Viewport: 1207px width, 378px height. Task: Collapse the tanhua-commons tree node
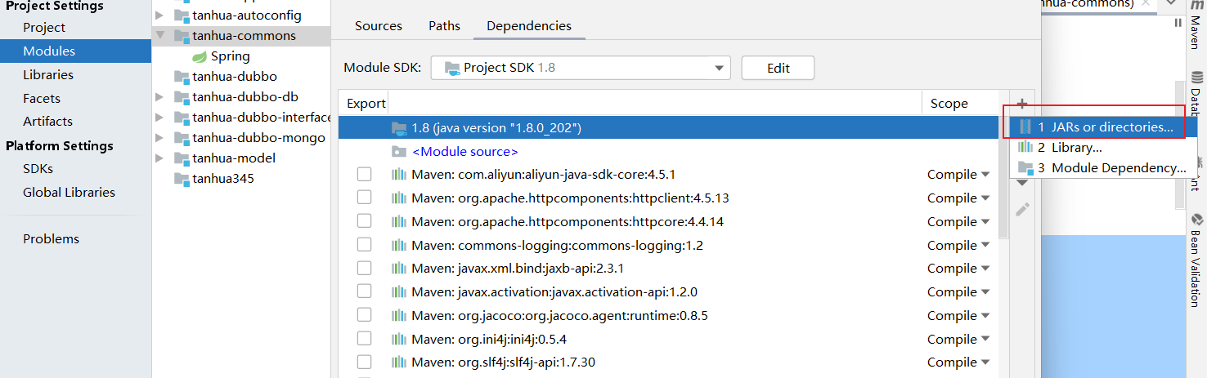click(160, 36)
